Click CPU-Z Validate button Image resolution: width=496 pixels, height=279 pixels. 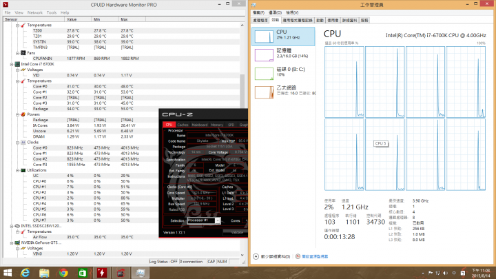tap(237, 232)
